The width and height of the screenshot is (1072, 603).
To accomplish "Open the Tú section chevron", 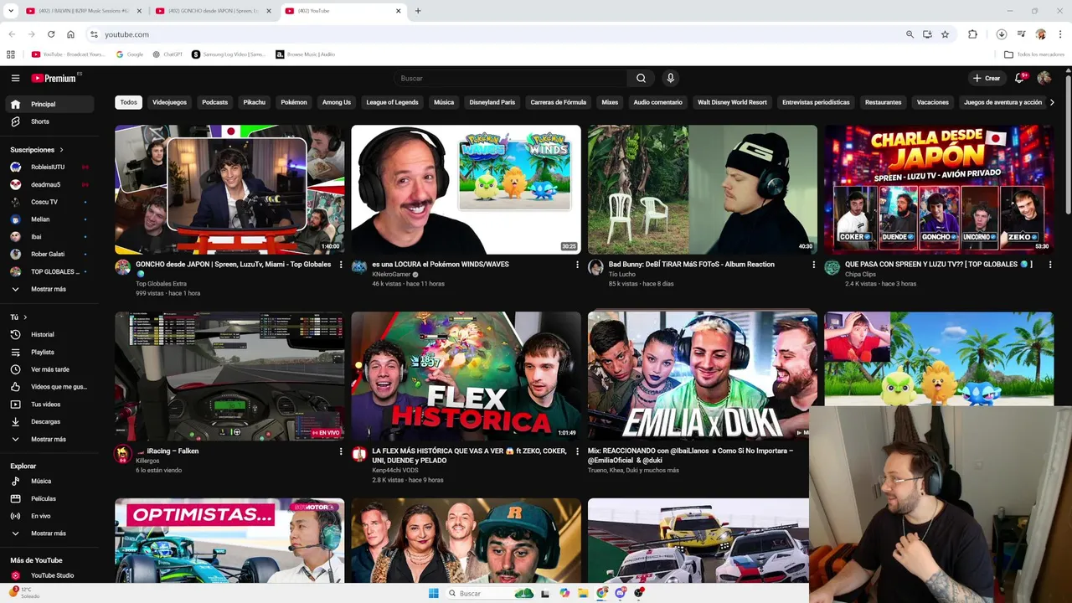I will tap(25, 317).
